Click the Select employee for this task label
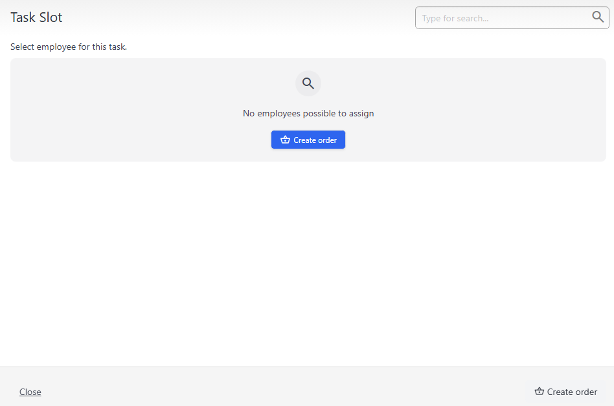 click(68, 47)
